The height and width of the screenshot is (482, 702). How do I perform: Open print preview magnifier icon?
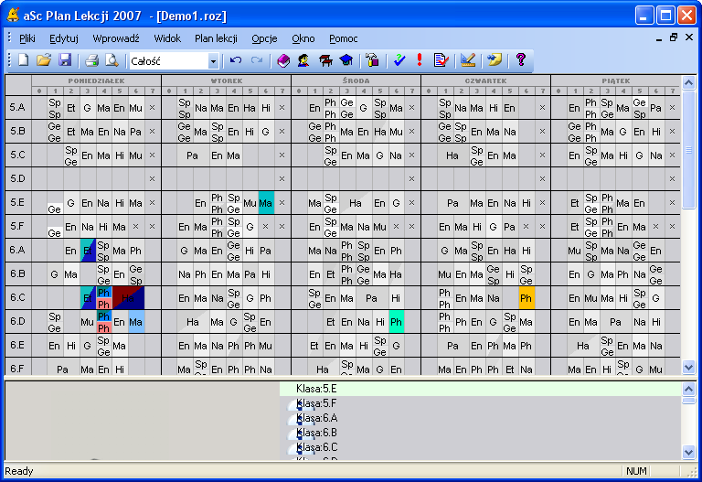click(x=112, y=60)
